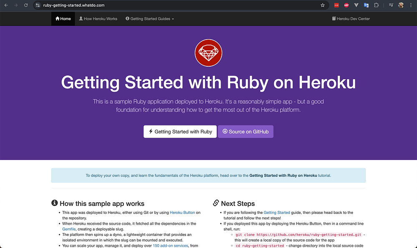The width and height of the screenshot is (417, 248).
Task: Open How Heroku Works nav item
Action: pos(98,19)
